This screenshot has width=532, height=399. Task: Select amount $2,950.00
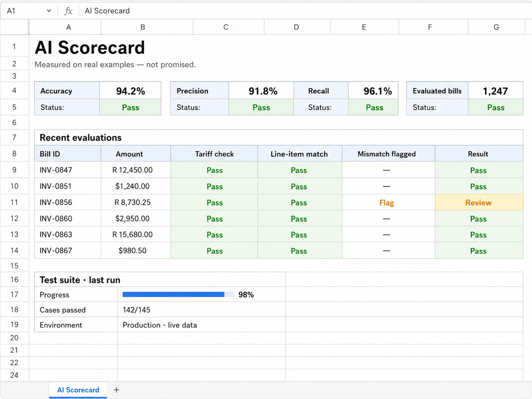(x=136, y=218)
